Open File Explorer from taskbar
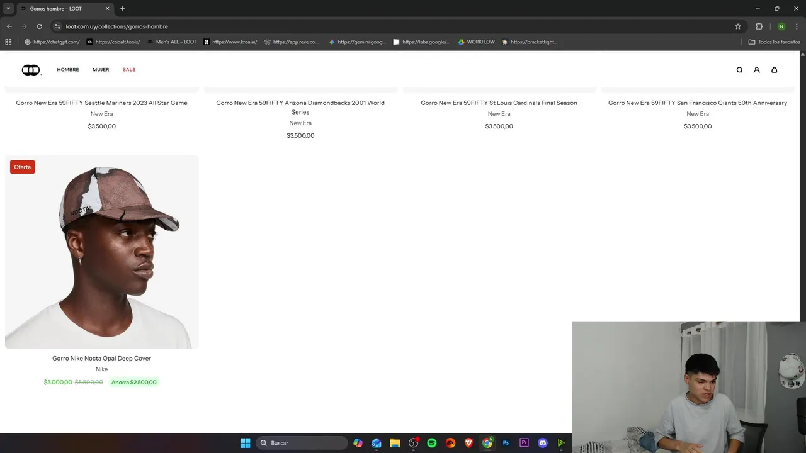 pos(395,443)
